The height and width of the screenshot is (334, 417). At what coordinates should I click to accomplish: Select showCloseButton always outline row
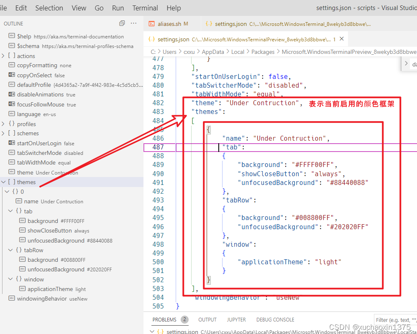72,230
